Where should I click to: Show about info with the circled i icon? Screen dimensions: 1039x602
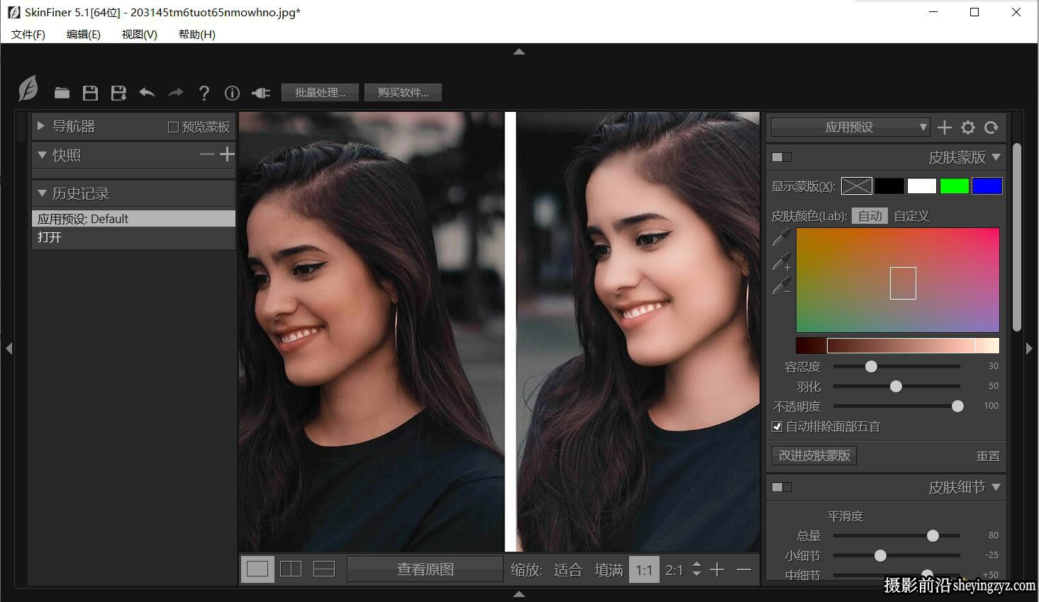(x=232, y=93)
